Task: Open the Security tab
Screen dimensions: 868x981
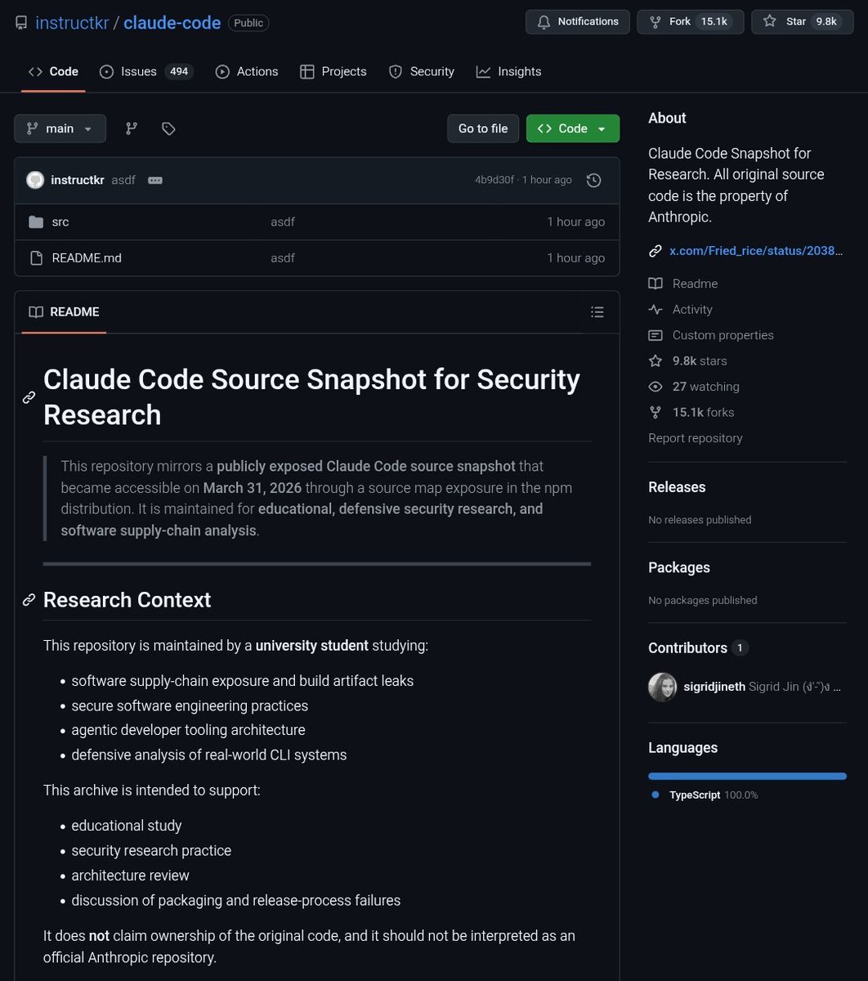Action: pos(422,72)
